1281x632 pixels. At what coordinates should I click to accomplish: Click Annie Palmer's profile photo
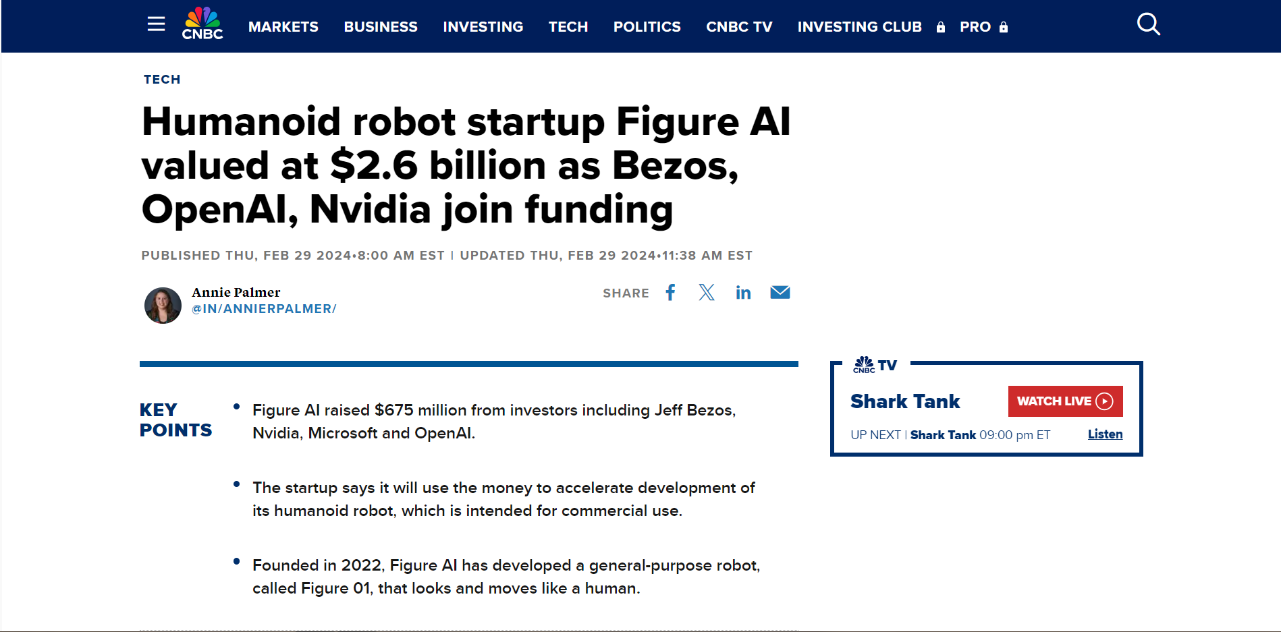tap(163, 306)
